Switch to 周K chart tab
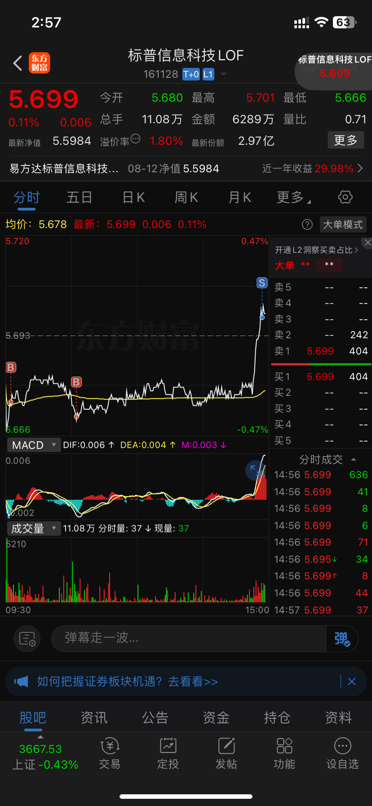372x806 pixels. [x=186, y=197]
